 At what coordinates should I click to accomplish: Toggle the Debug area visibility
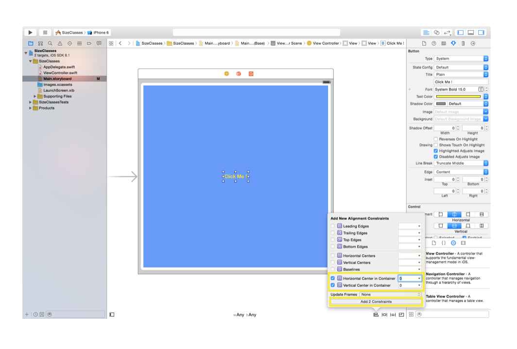[x=471, y=33]
